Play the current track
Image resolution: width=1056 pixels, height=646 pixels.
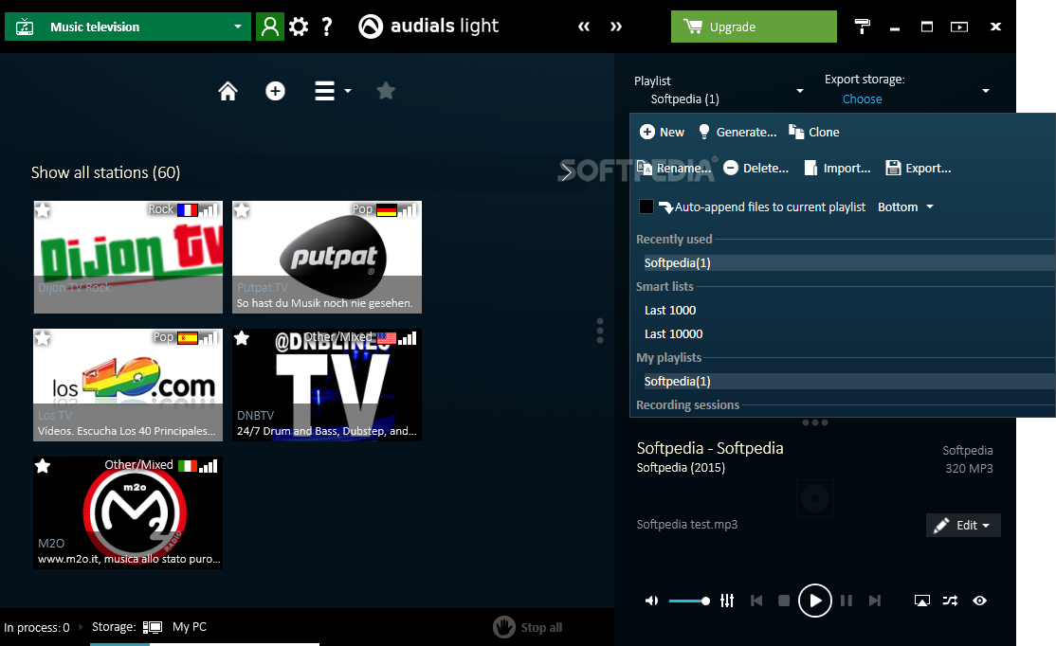coord(815,601)
